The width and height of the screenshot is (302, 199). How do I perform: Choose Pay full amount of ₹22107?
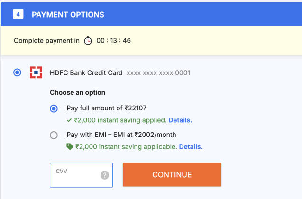(54, 109)
